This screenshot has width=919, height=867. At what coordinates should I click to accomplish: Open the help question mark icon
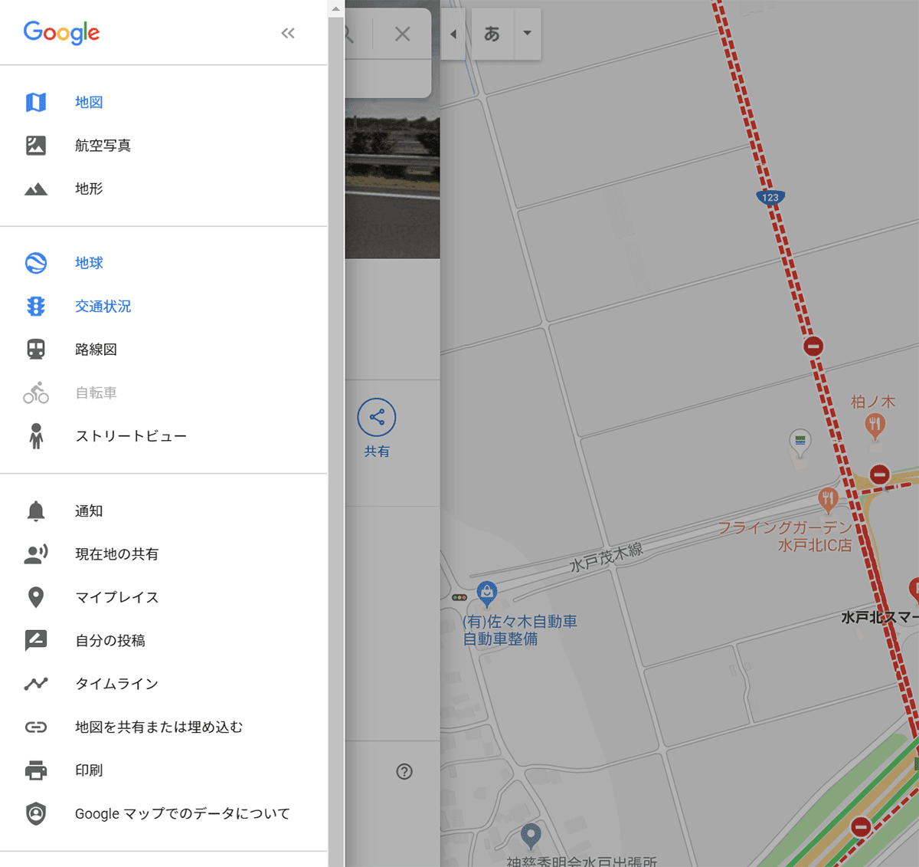[x=404, y=772]
